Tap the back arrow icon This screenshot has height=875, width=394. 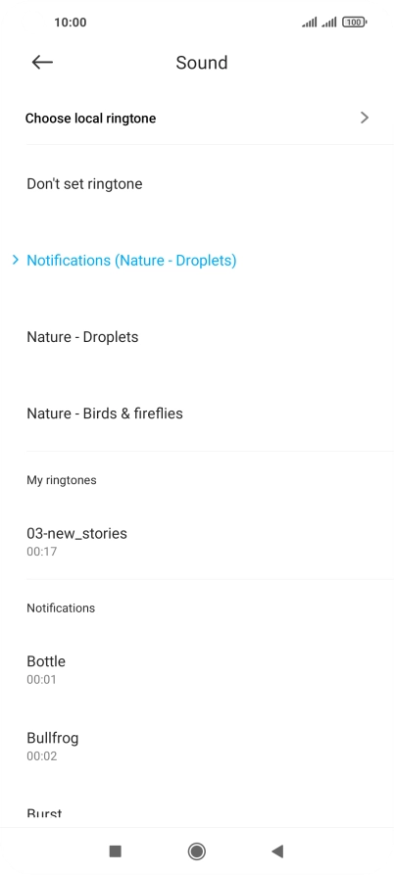click(42, 62)
